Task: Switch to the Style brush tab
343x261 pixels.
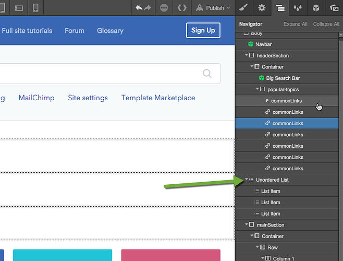Action: [243, 8]
